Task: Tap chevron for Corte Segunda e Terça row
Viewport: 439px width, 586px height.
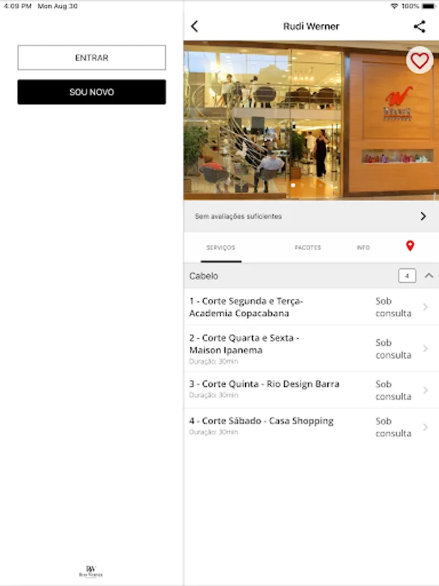Action: (425, 307)
